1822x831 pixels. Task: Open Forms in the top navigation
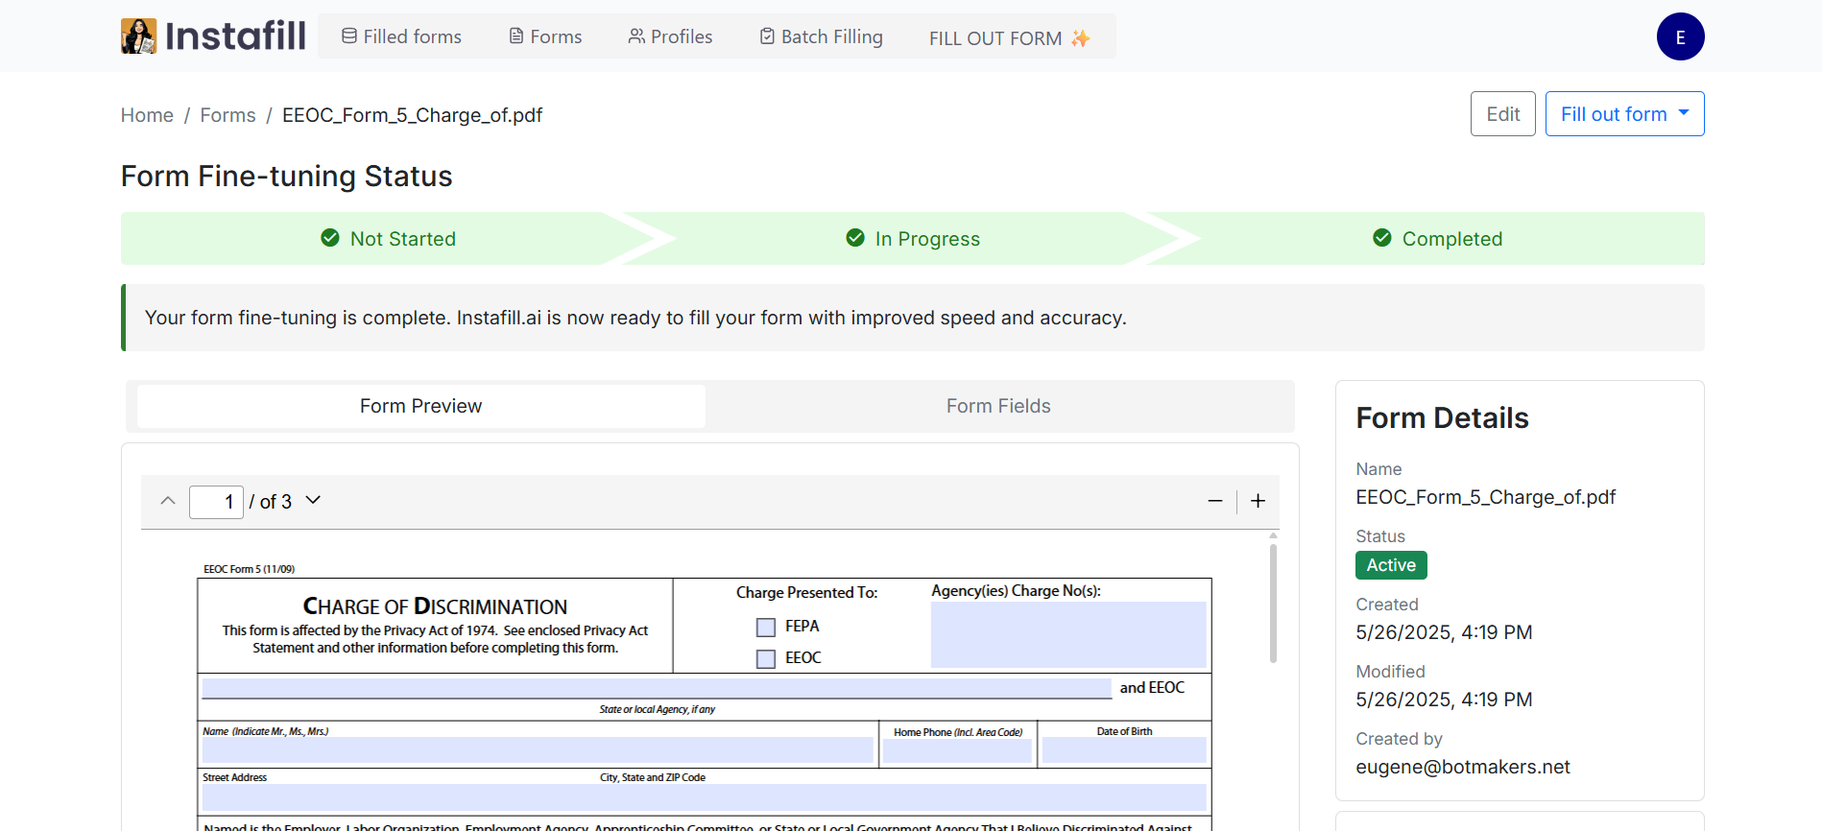tap(545, 36)
